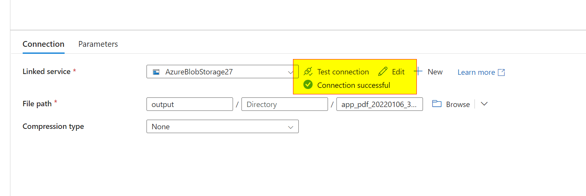Click the green Connection successful checkmark icon
Viewport: 586px width, 196px height.
pyautogui.click(x=308, y=85)
